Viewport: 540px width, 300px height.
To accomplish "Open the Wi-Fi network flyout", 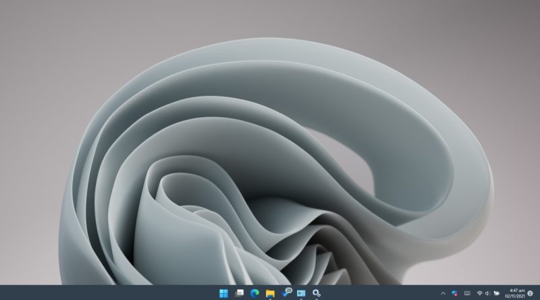I will [479, 293].
